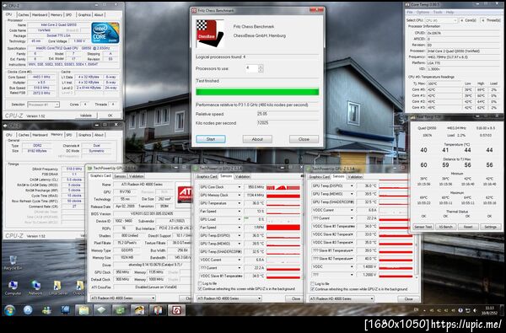Open the Computer desktop icon
This screenshot has width=506, height=333.
pyautogui.click(x=13, y=287)
